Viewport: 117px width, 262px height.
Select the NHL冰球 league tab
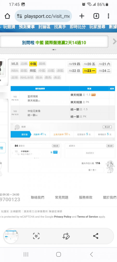tap(27, 78)
